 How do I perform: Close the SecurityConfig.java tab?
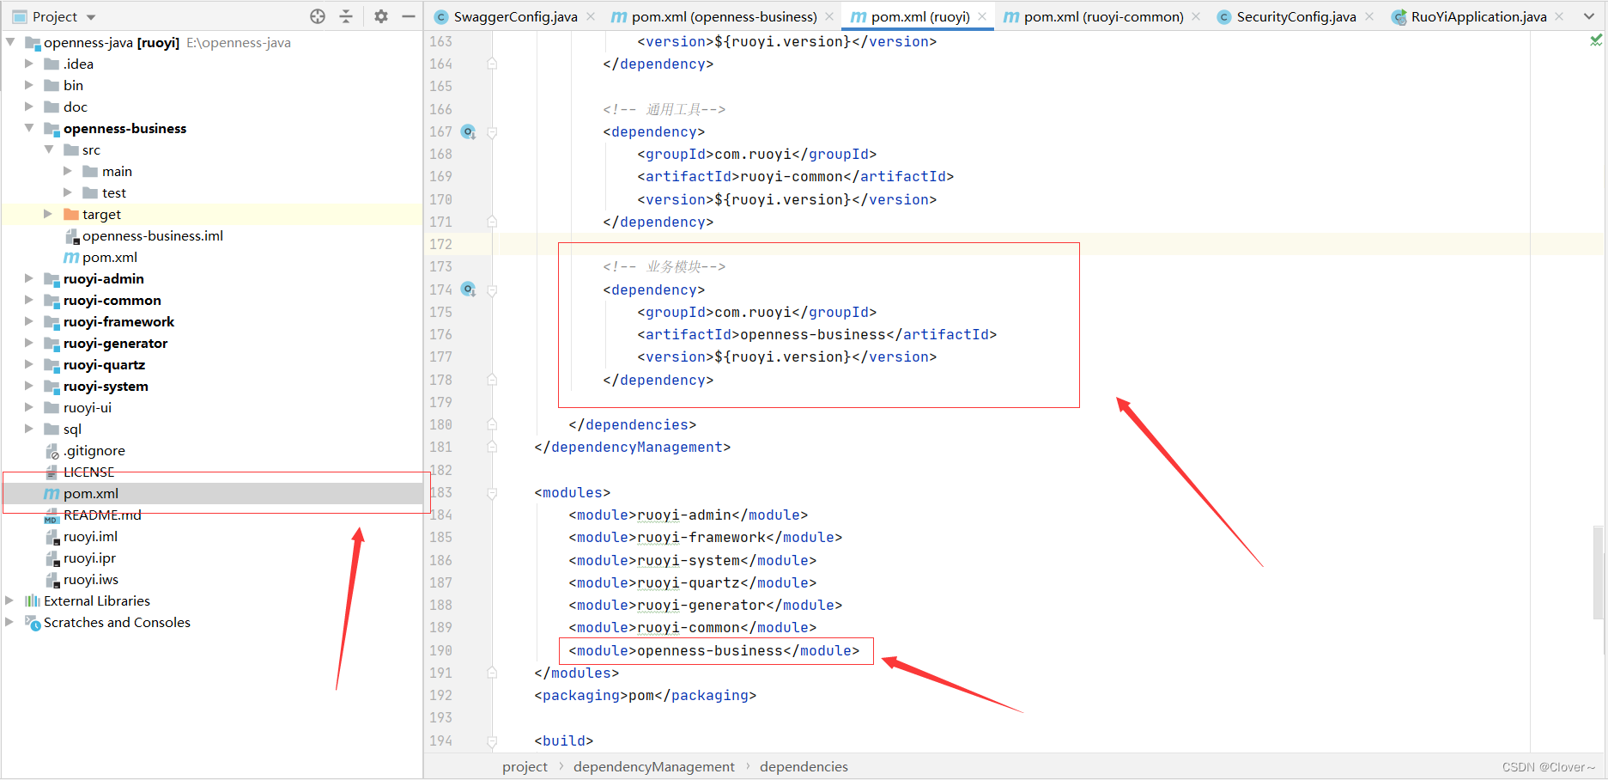(x=1369, y=16)
